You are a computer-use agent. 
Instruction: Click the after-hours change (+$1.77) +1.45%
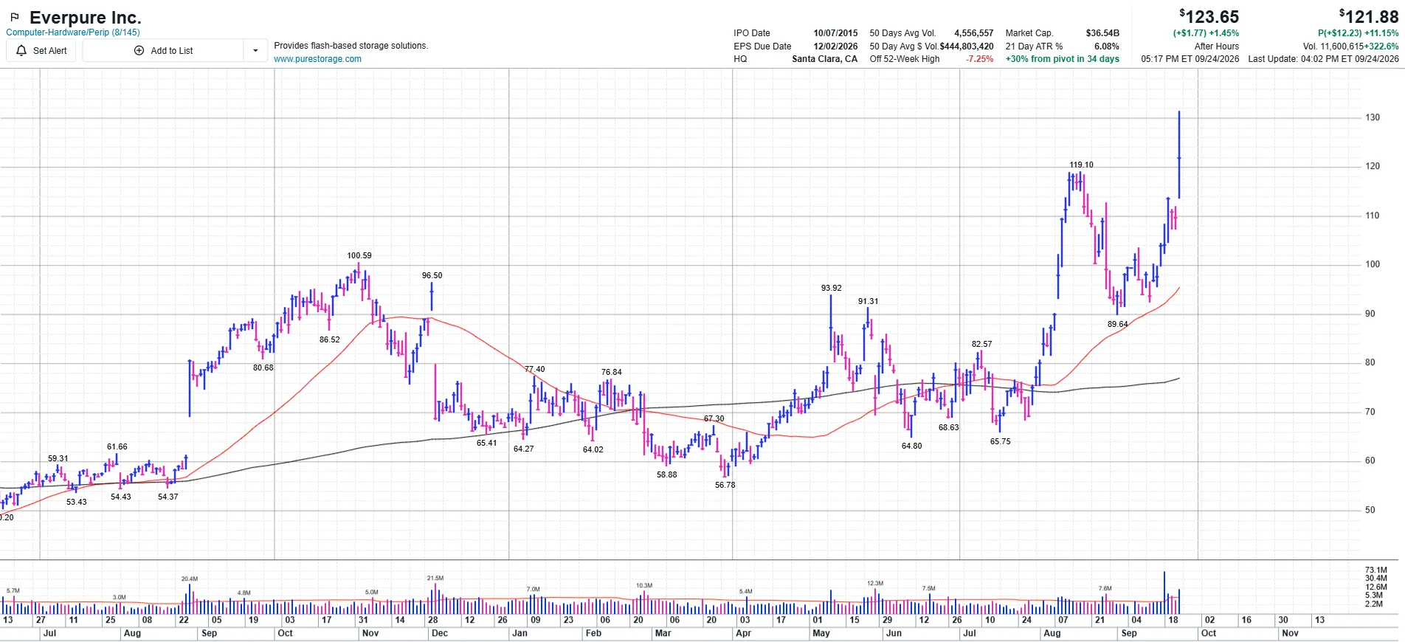click(x=1206, y=33)
